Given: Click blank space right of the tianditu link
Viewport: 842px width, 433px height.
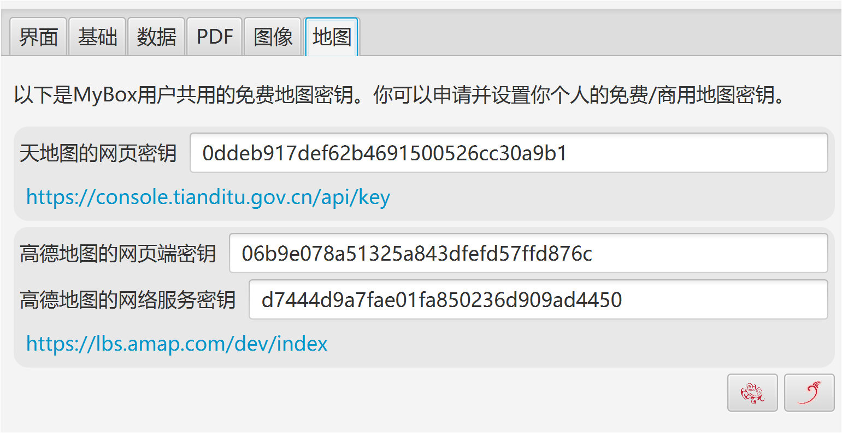Looking at the screenshot, I should (x=601, y=197).
